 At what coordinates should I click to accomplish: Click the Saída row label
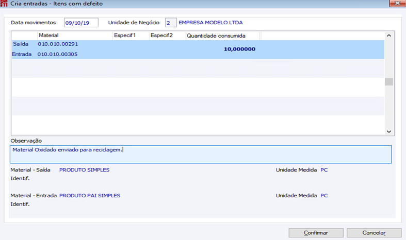[x=21, y=44]
